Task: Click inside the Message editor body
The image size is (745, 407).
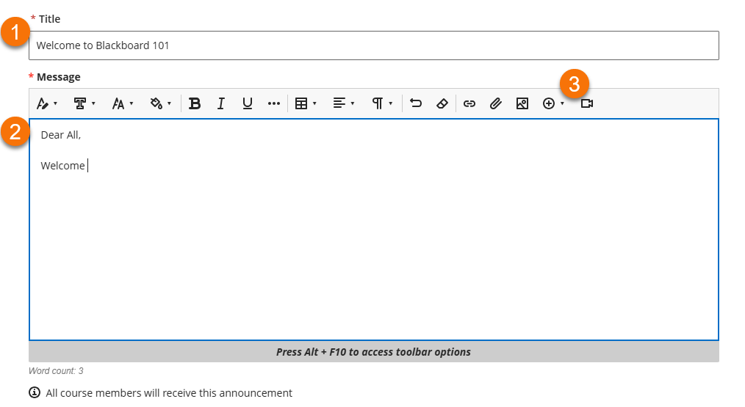Action: point(374,230)
